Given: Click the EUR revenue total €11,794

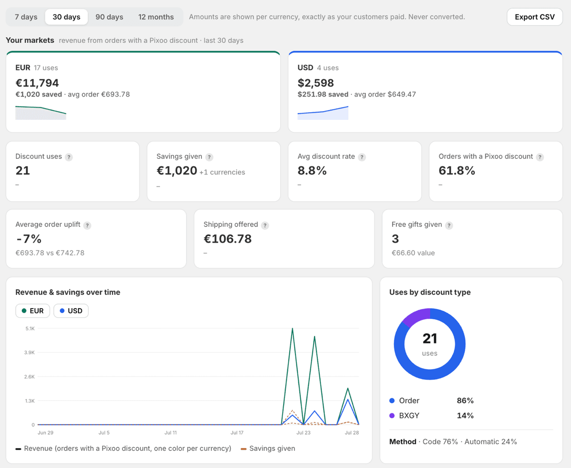Looking at the screenshot, I should coord(37,83).
